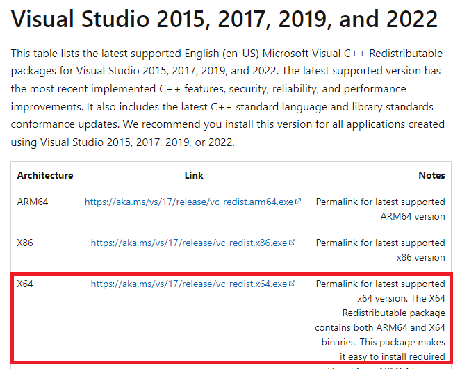The image size is (469, 369).
Task: Open the vc_redist.x86.exe download link
Action: click(x=188, y=243)
